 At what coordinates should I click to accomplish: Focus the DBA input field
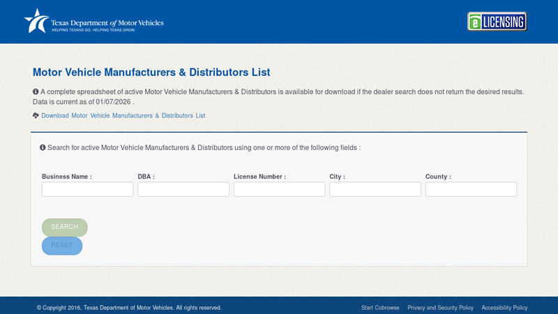pos(183,189)
